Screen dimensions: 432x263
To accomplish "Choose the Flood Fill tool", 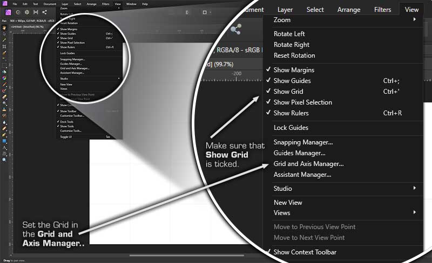I will tap(4, 72).
